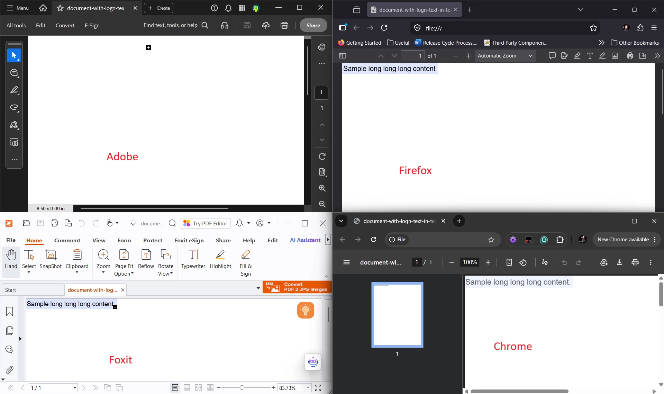Click Chrome PDF horizontal scrollbar
Screen dimensions: 664x394
point(519,391)
